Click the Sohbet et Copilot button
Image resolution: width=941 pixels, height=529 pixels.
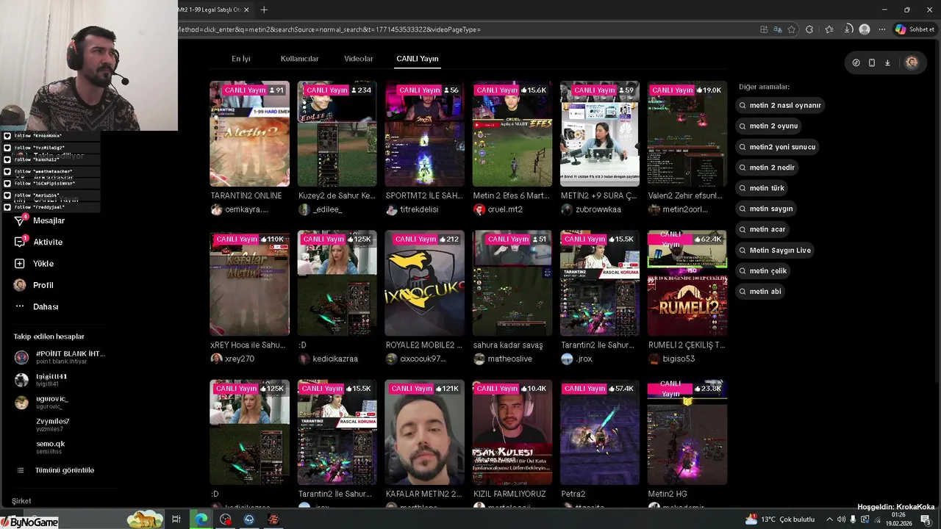tap(915, 29)
